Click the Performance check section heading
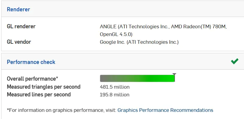This screenshot has width=244, height=119. click(x=31, y=62)
